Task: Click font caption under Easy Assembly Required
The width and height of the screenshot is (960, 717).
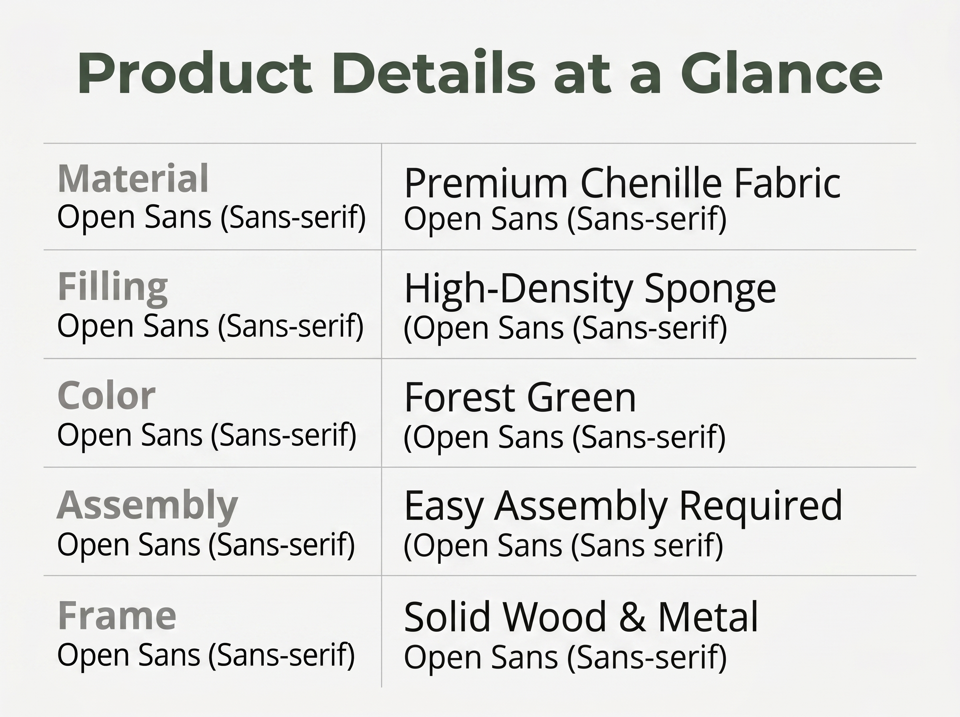Action: click(x=564, y=546)
